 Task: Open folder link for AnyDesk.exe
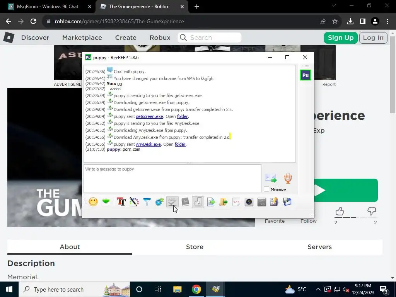[x=180, y=144]
